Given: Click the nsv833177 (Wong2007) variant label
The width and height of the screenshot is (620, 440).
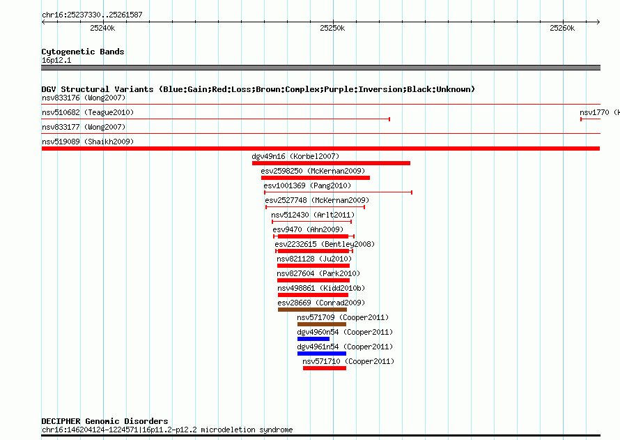Looking at the screenshot, I should [x=84, y=127].
